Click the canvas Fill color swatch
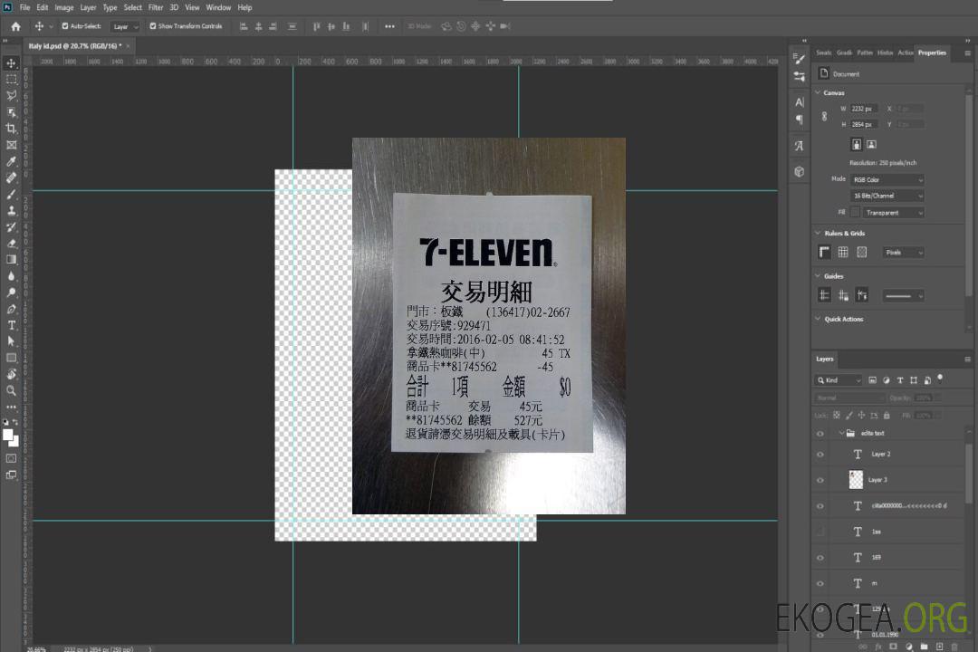978x652 pixels. [x=855, y=213]
